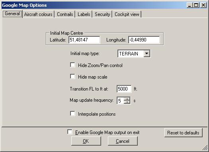Confirm settings with the OK button
Viewport: 209px width, 152px height.
tap(86, 141)
